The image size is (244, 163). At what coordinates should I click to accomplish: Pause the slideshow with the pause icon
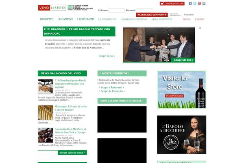[x=200, y=28]
